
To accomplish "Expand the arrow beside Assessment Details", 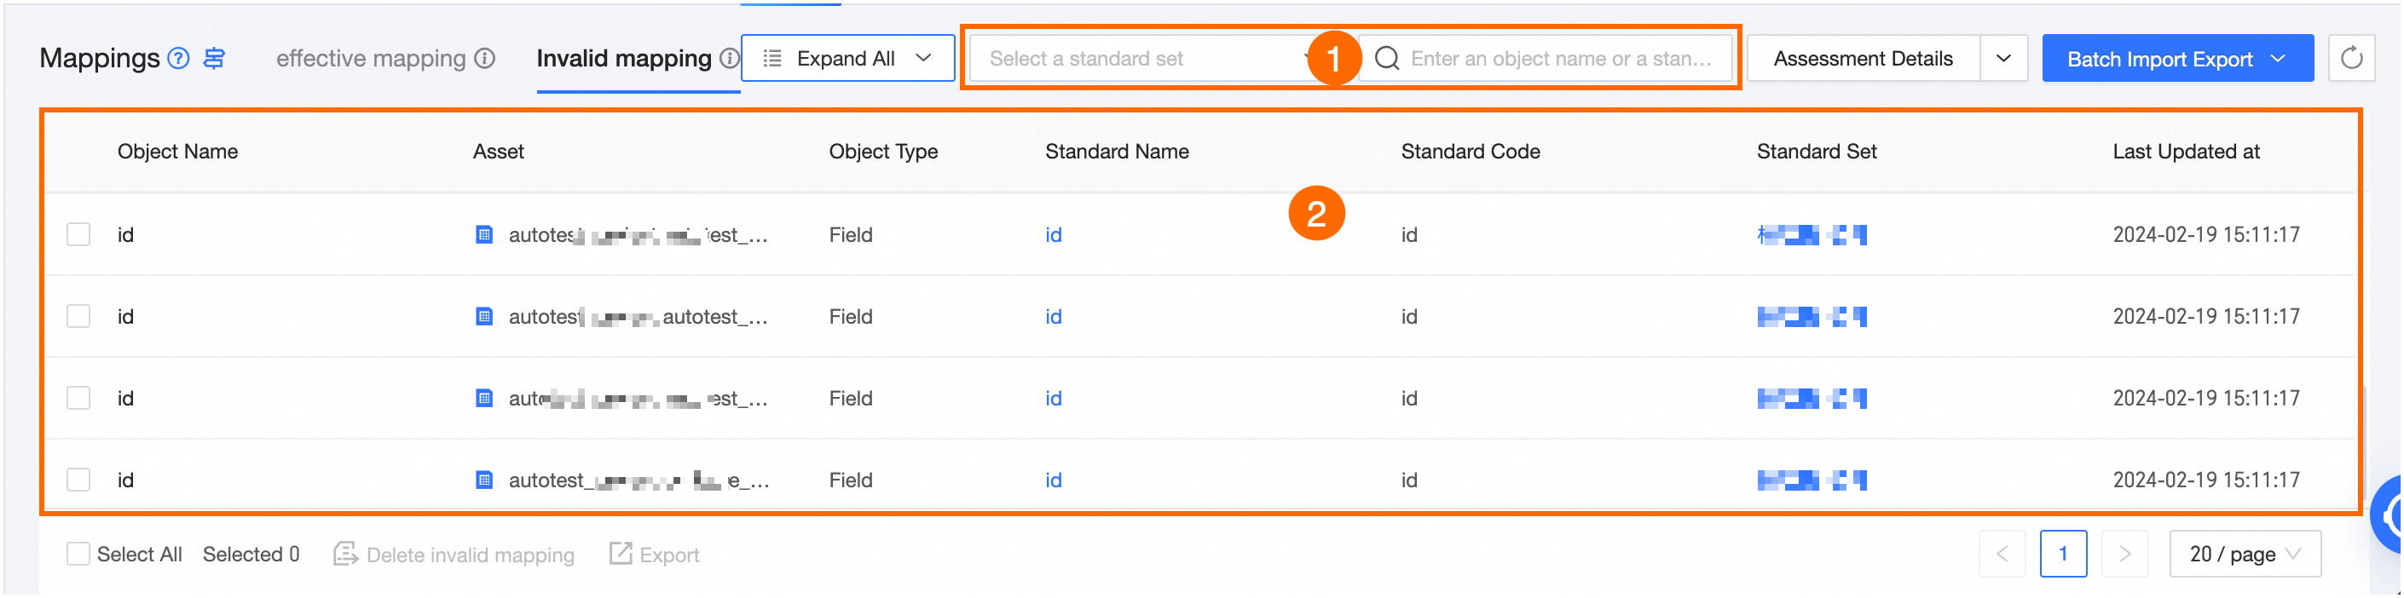I will click(2003, 58).
